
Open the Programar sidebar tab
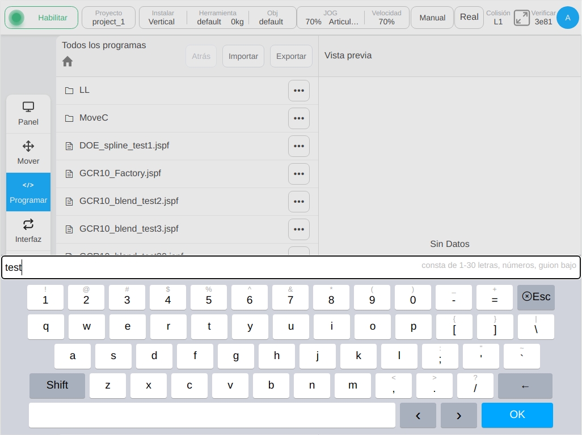28,192
